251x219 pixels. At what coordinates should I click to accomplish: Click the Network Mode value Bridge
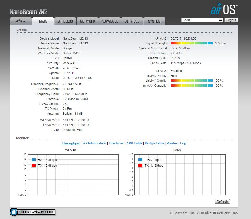point(67,48)
